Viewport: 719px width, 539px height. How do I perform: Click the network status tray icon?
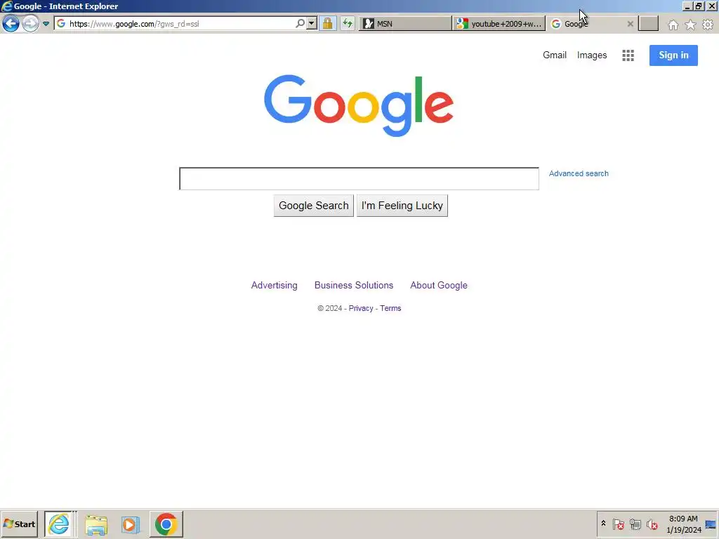pos(635,524)
